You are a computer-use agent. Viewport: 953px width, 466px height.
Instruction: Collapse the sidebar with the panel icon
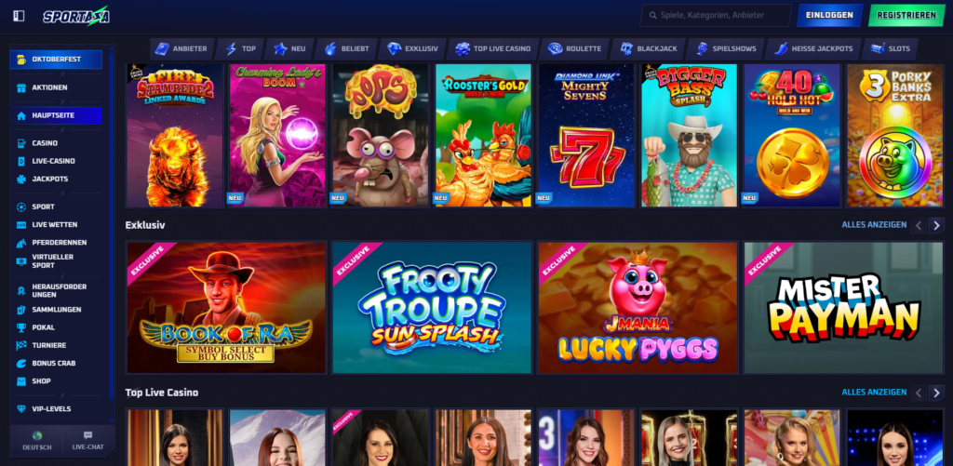pos(19,16)
